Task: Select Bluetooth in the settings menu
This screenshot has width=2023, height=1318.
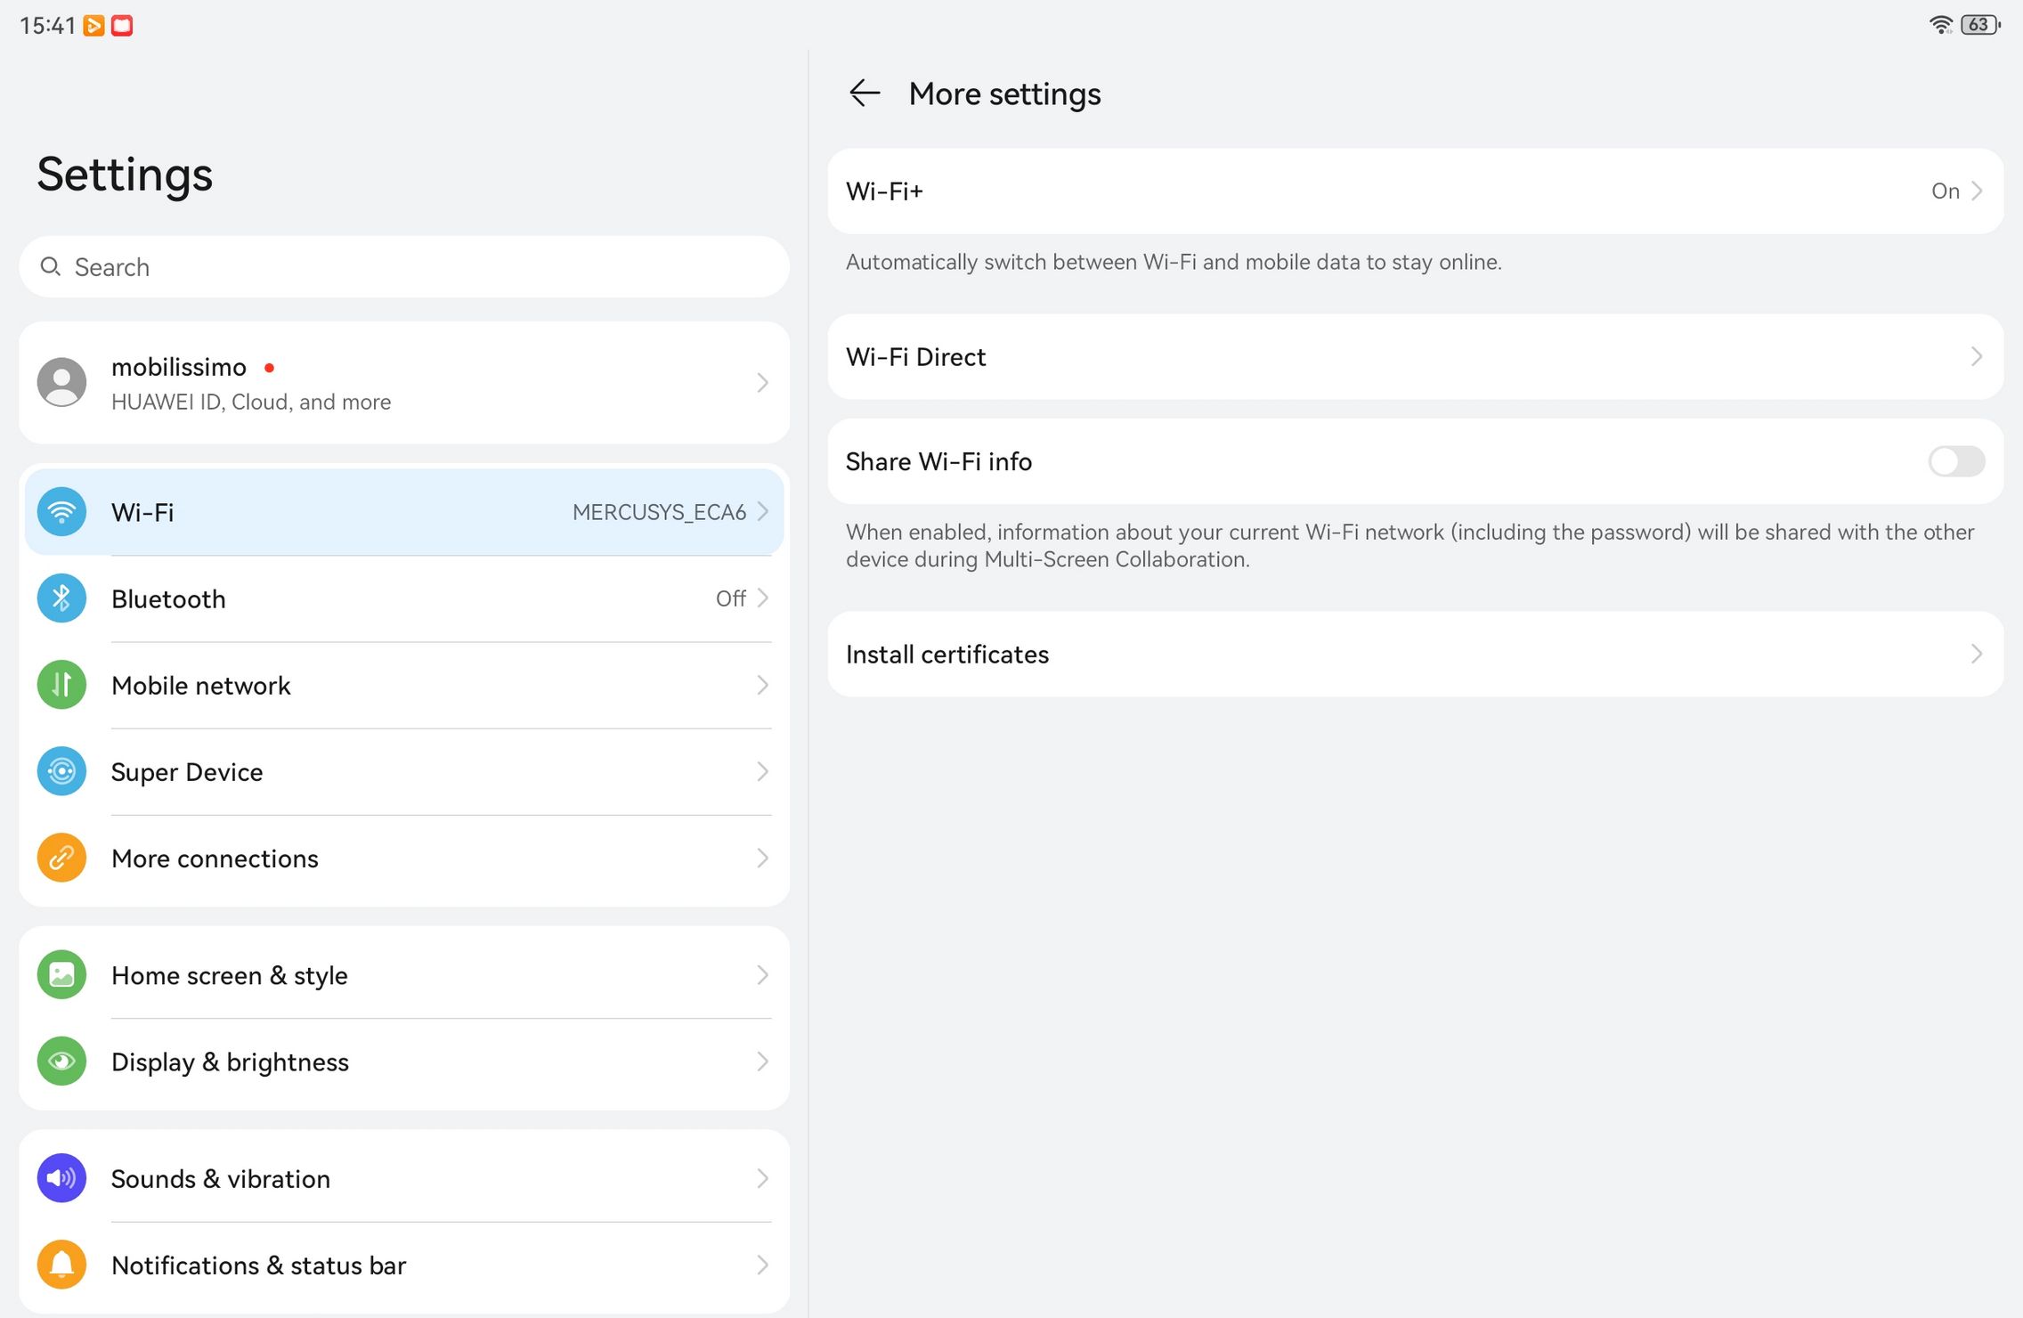Action: [x=404, y=598]
